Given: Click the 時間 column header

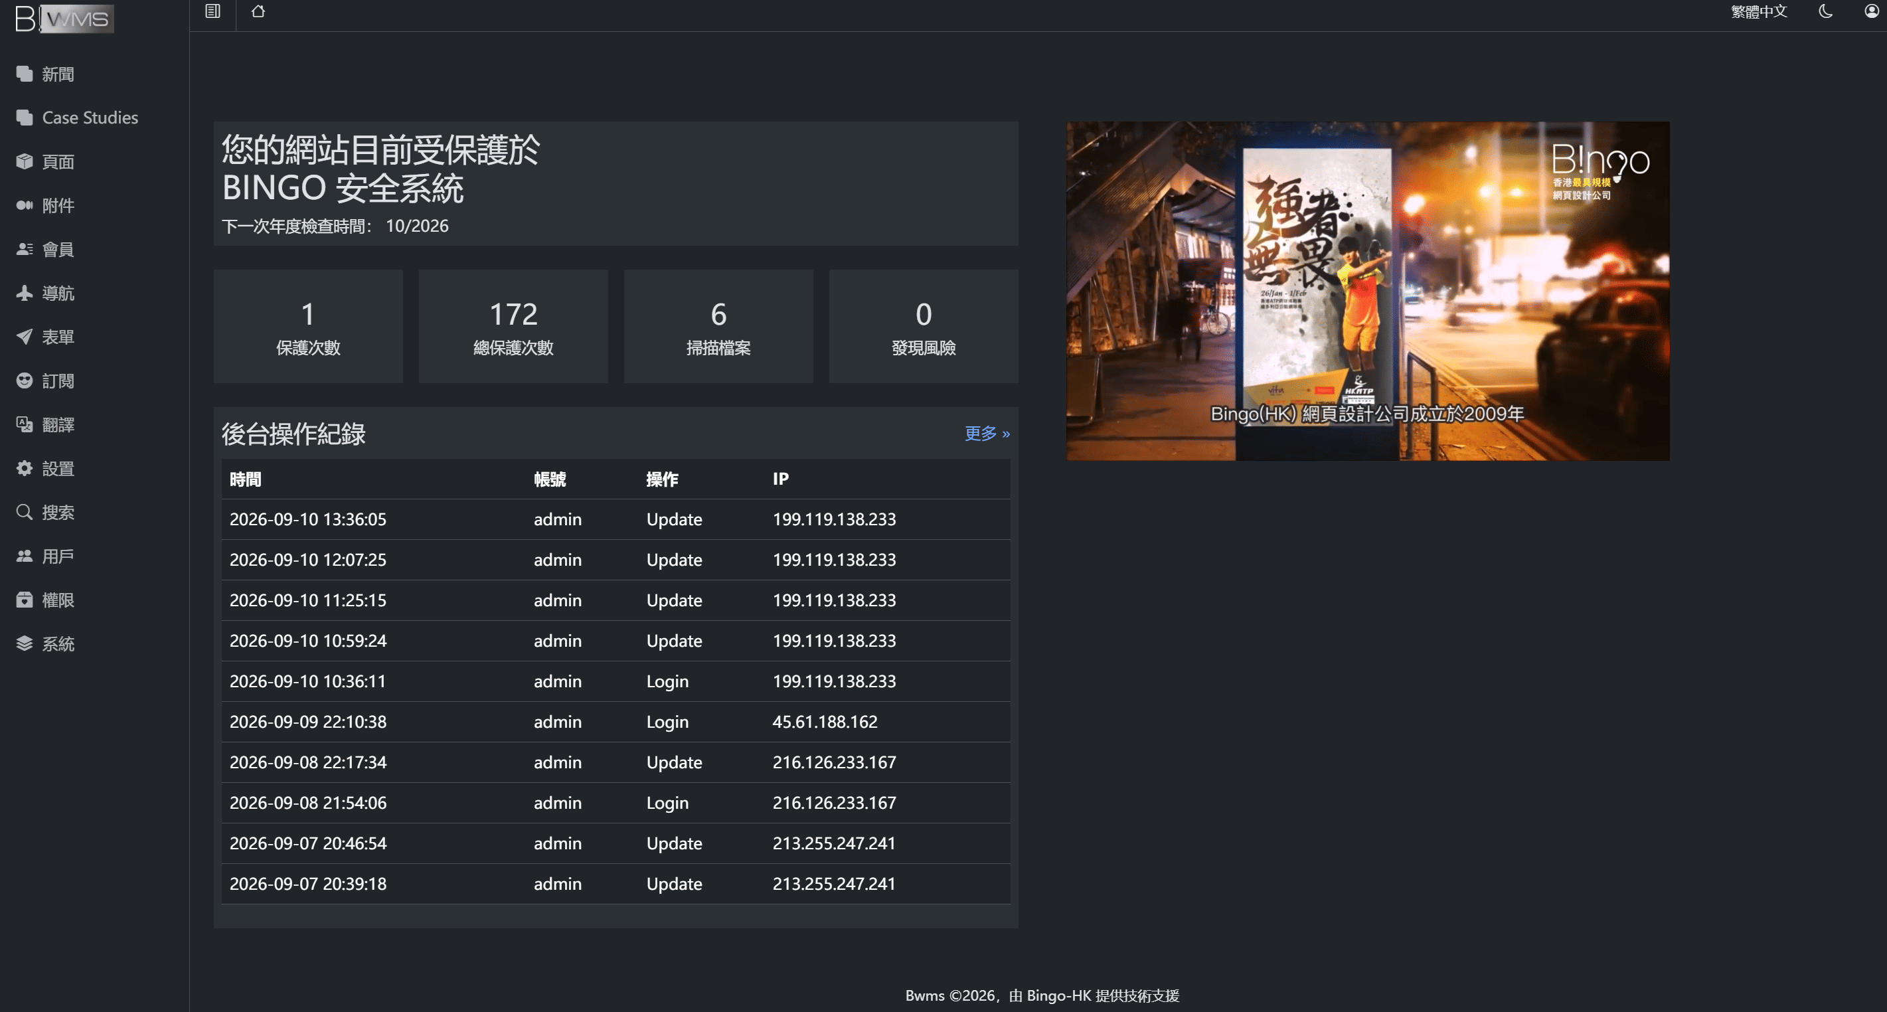Looking at the screenshot, I should 246,479.
